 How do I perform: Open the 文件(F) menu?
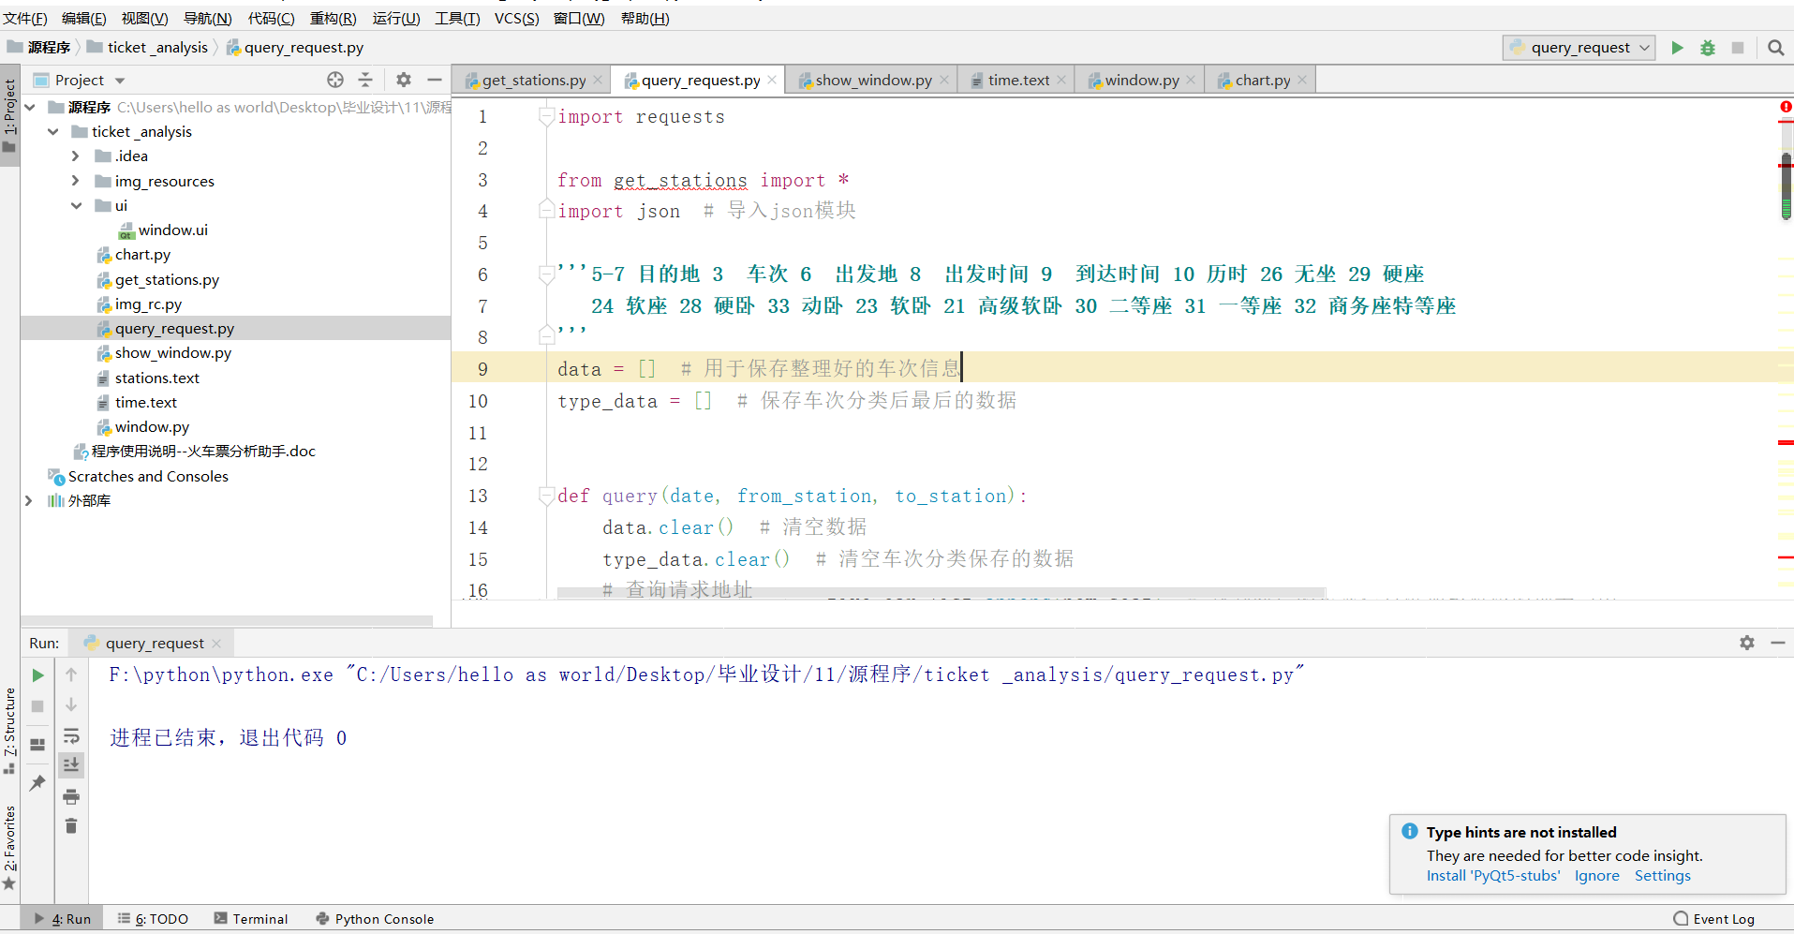point(24,18)
